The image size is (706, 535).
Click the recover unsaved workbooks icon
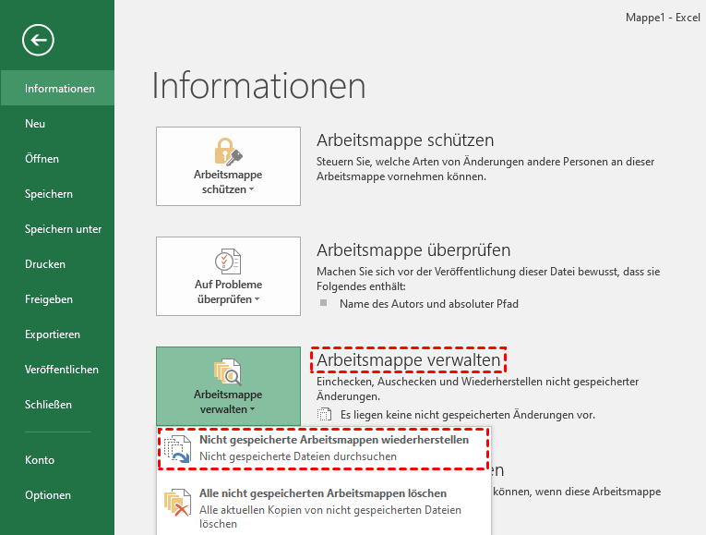[x=178, y=448]
